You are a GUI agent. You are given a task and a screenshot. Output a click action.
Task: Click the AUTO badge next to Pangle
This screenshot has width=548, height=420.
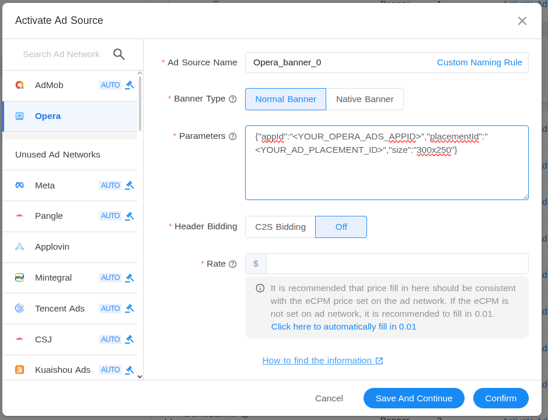pyautogui.click(x=110, y=216)
